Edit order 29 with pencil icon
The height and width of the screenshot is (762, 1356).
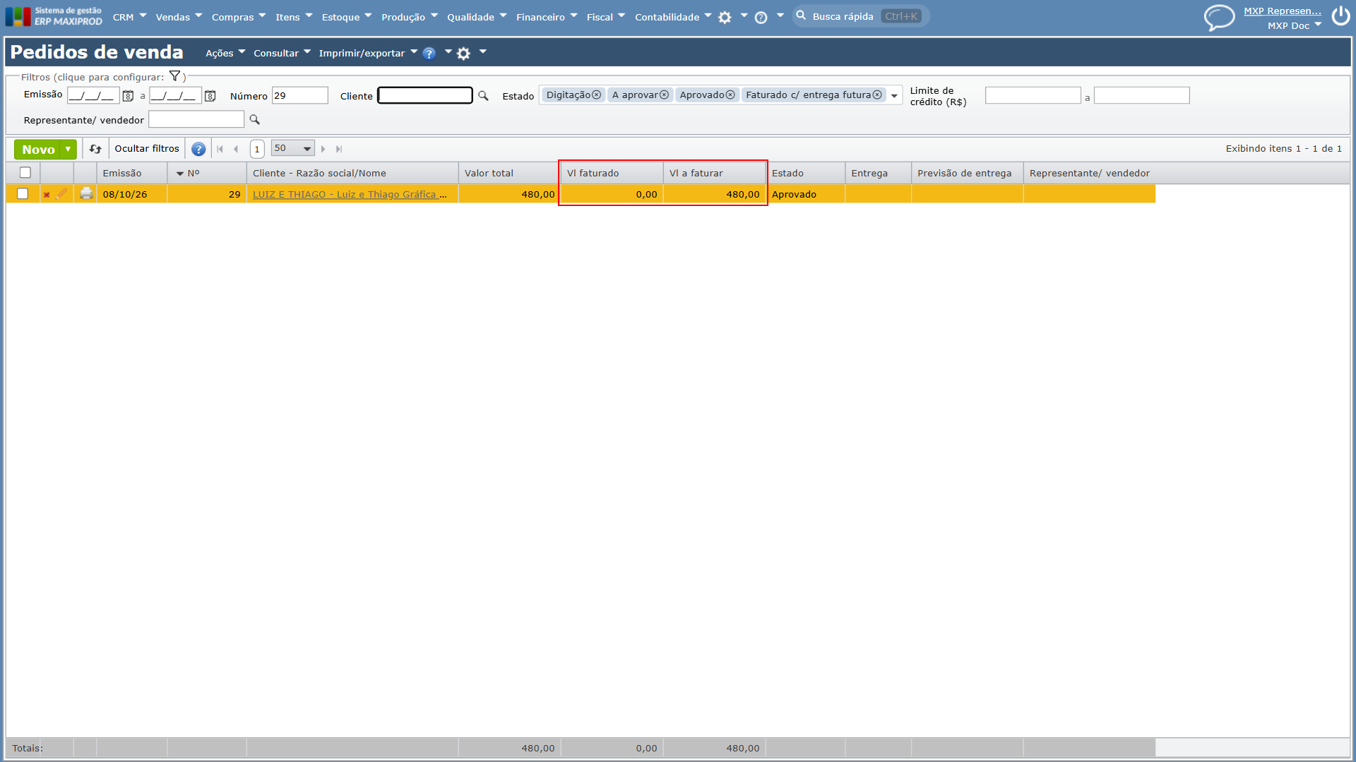pos(61,194)
